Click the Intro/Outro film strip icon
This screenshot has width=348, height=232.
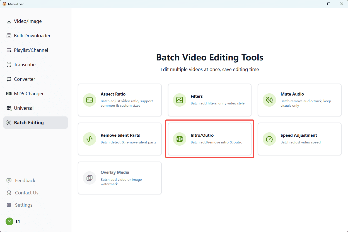[x=179, y=139]
